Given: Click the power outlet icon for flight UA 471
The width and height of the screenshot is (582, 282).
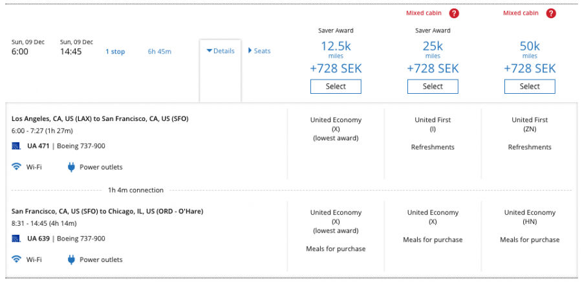Looking at the screenshot, I should [x=71, y=167].
